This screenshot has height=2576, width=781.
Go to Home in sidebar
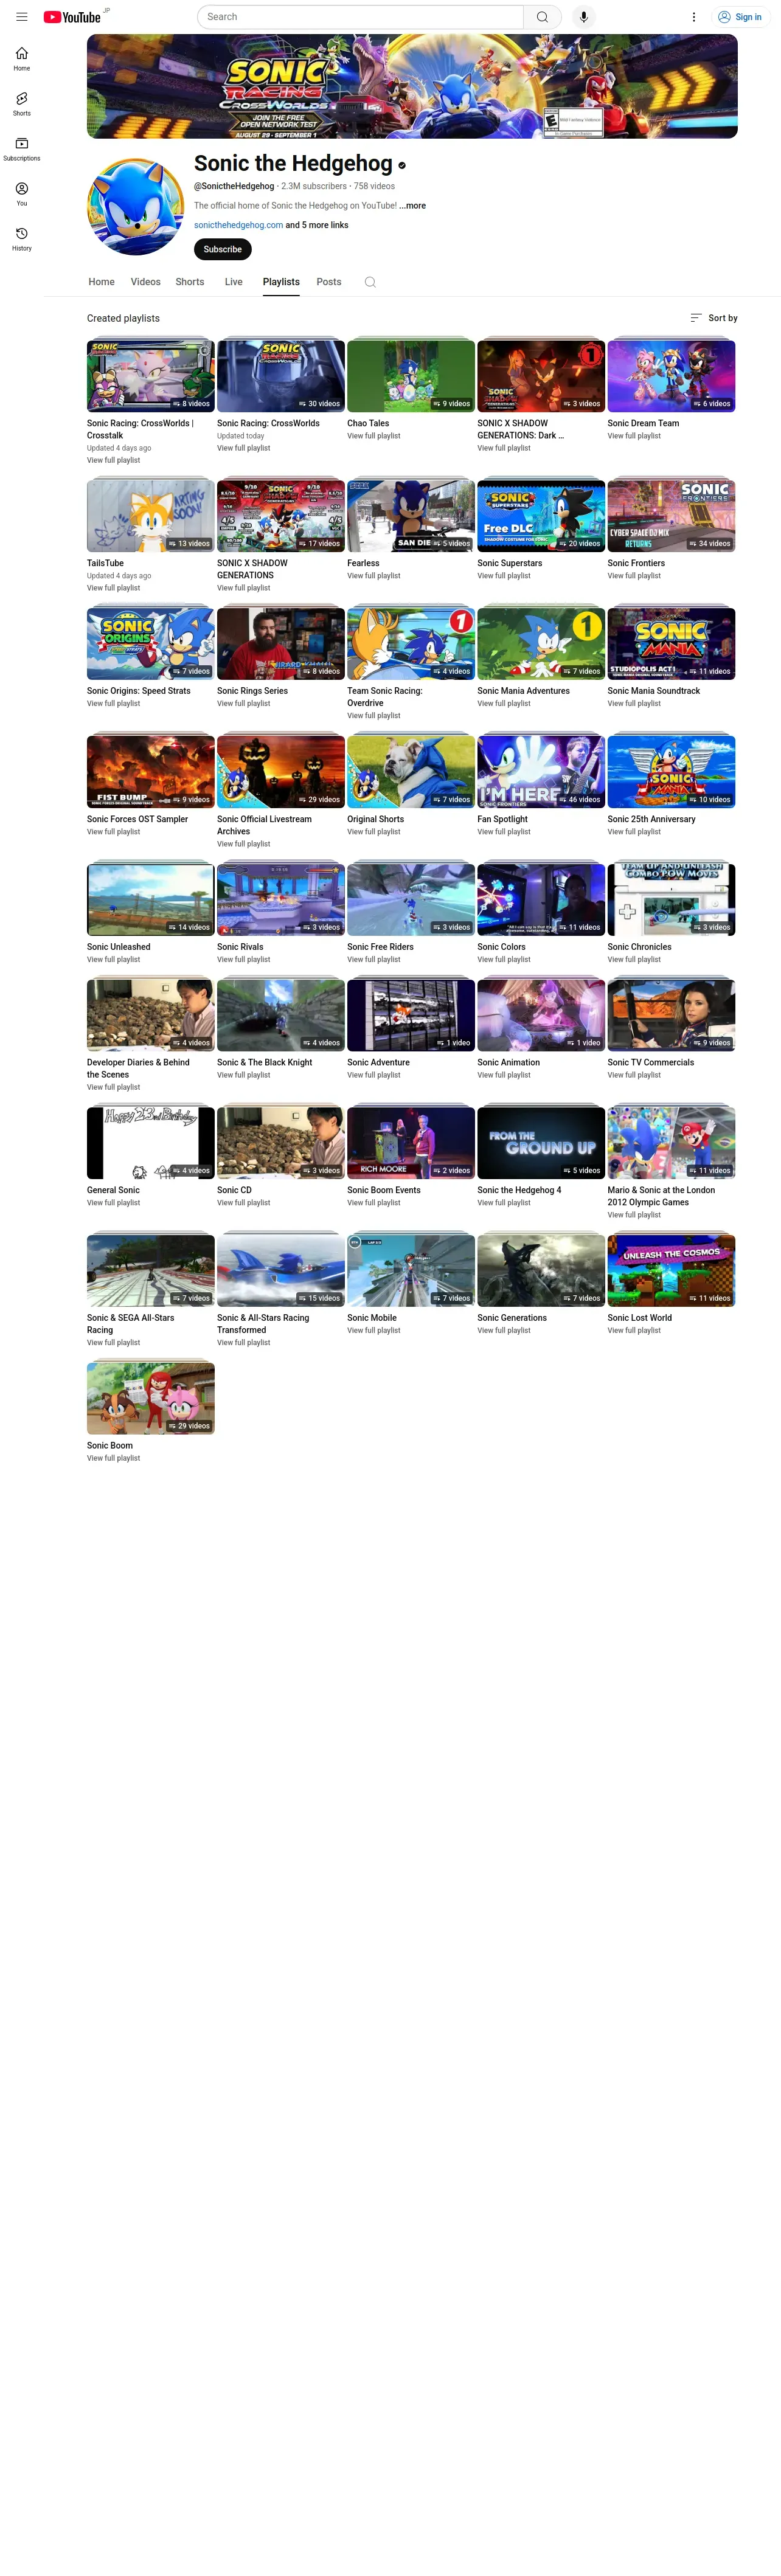click(x=22, y=59)
